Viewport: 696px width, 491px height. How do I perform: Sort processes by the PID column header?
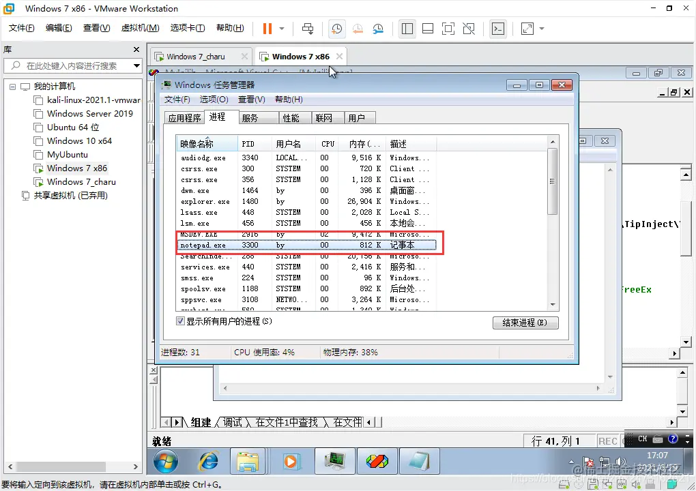tap(255, 144)
